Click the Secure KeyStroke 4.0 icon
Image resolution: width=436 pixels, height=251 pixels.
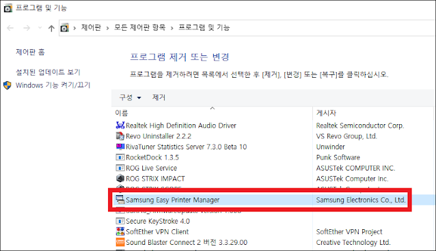point(120,221)
